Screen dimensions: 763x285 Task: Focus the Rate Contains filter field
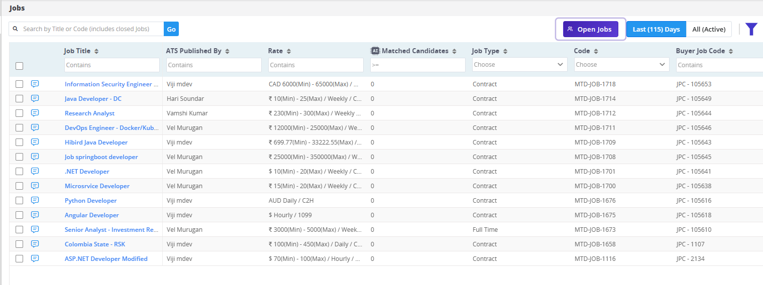[x=316, y=65]
